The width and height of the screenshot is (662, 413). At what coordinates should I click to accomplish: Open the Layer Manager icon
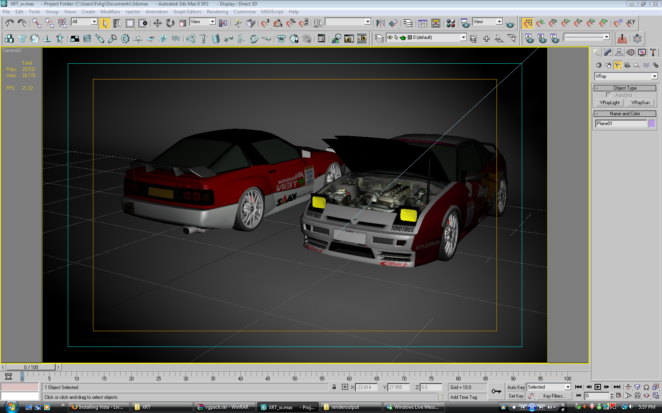tap(408, 23)
